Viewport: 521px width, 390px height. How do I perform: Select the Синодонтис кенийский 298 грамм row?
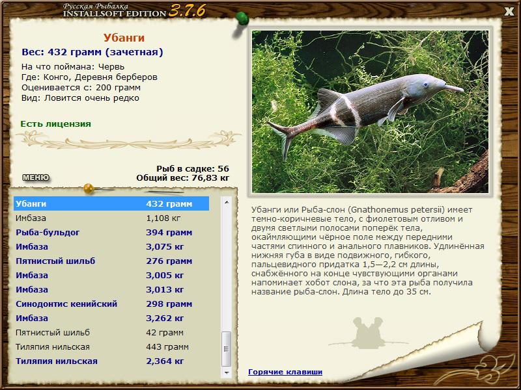111,304
